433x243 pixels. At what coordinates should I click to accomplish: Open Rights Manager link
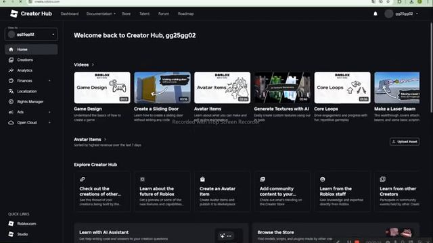coord(30,102)
